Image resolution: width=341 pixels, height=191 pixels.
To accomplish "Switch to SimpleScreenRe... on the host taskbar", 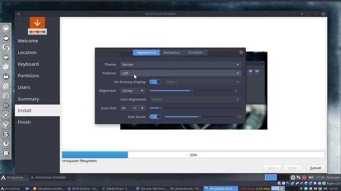I will (48, 189).
